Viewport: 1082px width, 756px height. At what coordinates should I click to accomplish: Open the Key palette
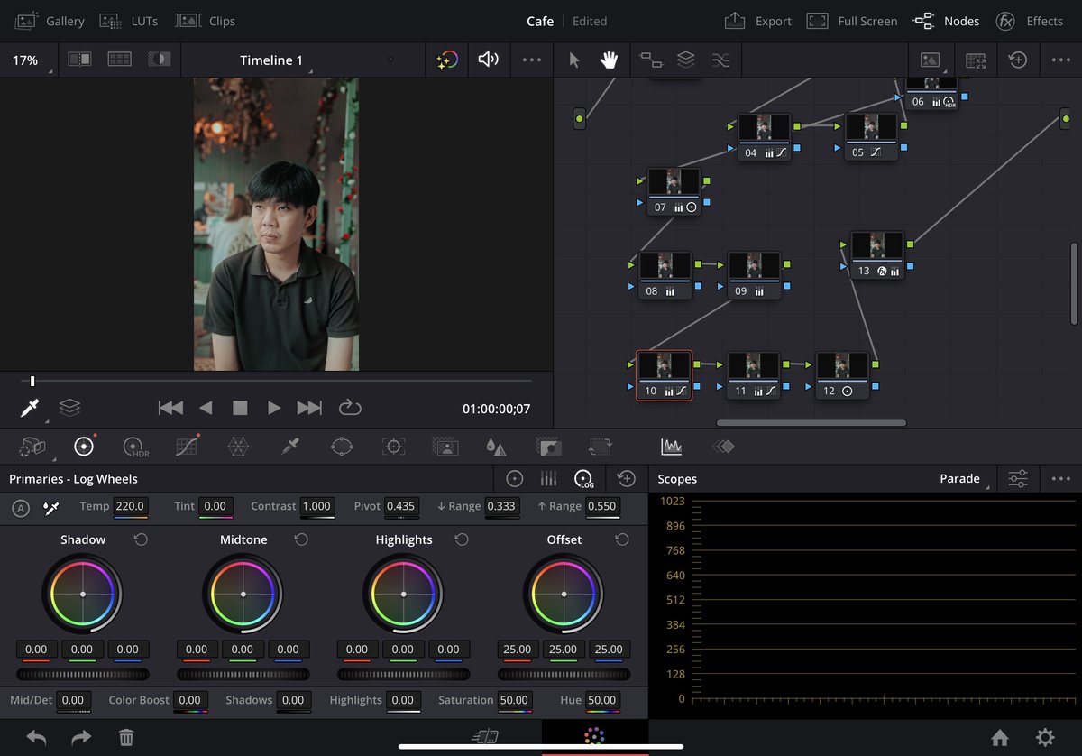tap(548, 446)
